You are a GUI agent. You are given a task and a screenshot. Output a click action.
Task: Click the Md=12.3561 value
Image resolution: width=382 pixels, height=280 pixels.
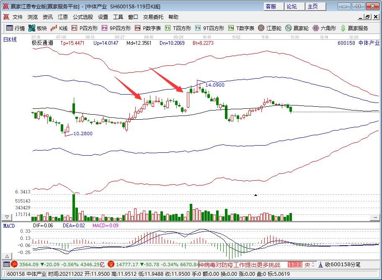pos(139,43)
